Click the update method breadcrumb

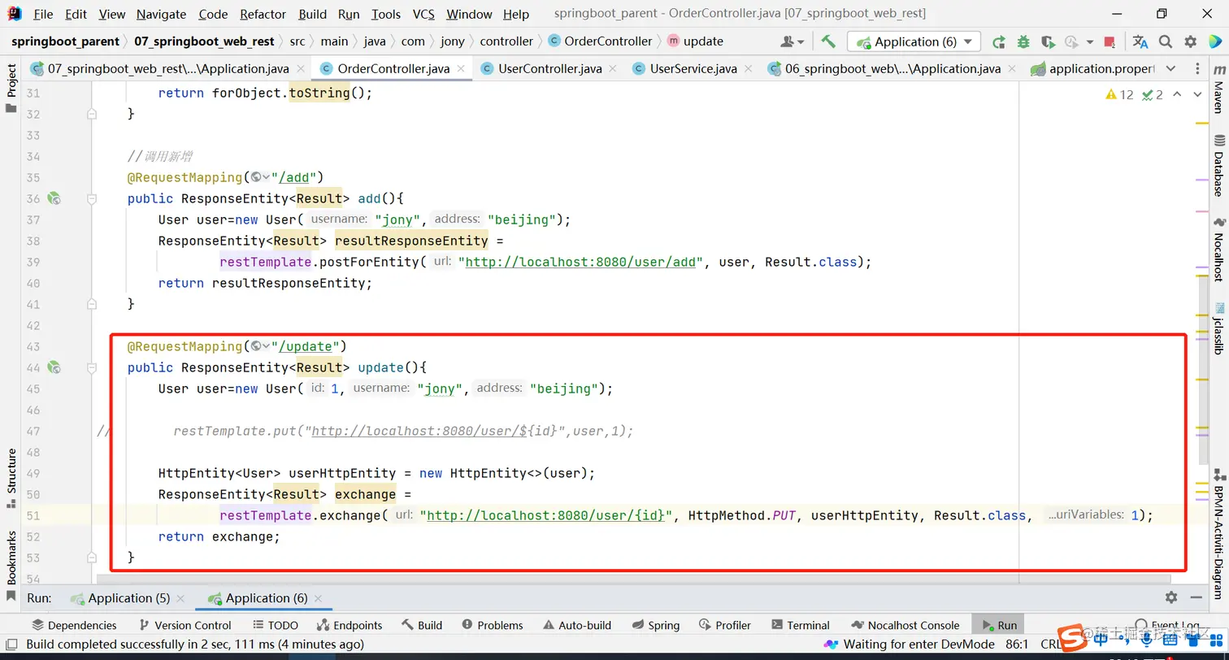(x=696, y=41)
